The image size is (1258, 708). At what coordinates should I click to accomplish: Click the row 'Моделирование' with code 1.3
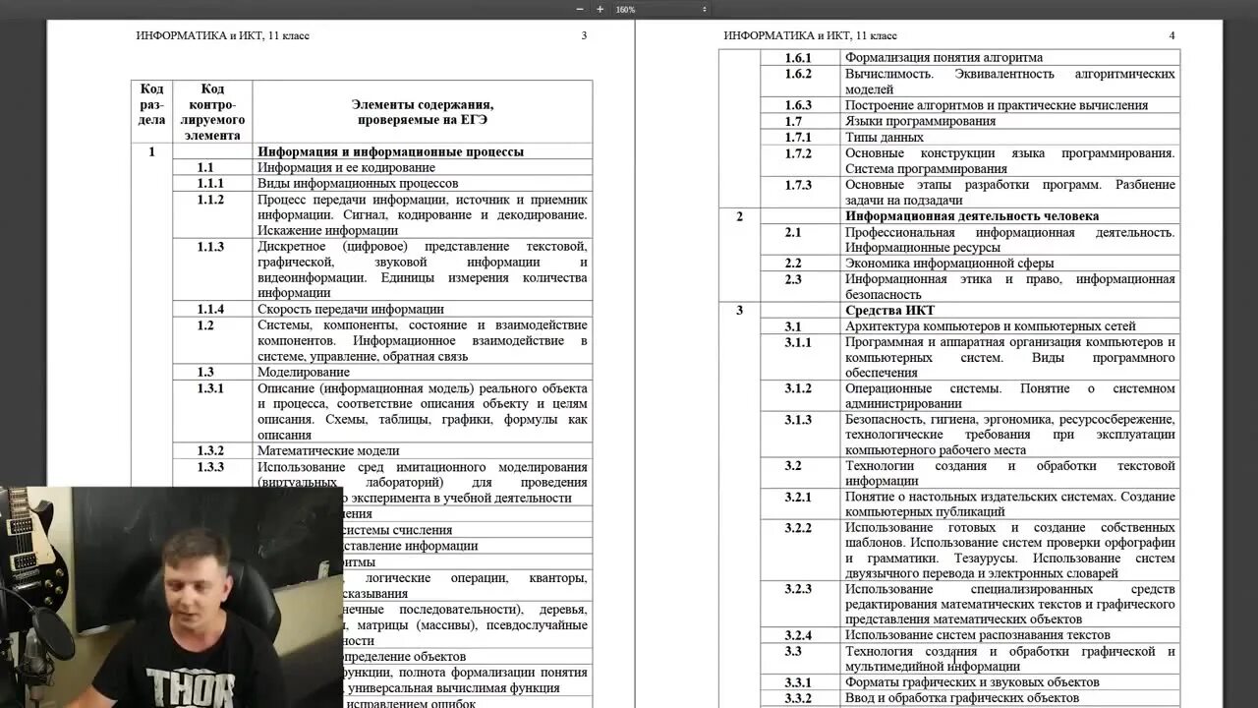pos(304,372)
